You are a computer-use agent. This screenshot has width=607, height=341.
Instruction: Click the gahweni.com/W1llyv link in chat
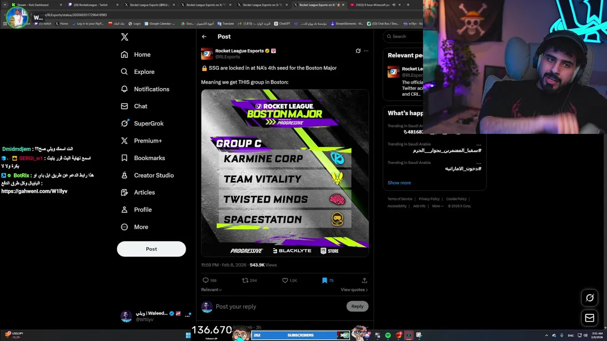click(34, 191)
